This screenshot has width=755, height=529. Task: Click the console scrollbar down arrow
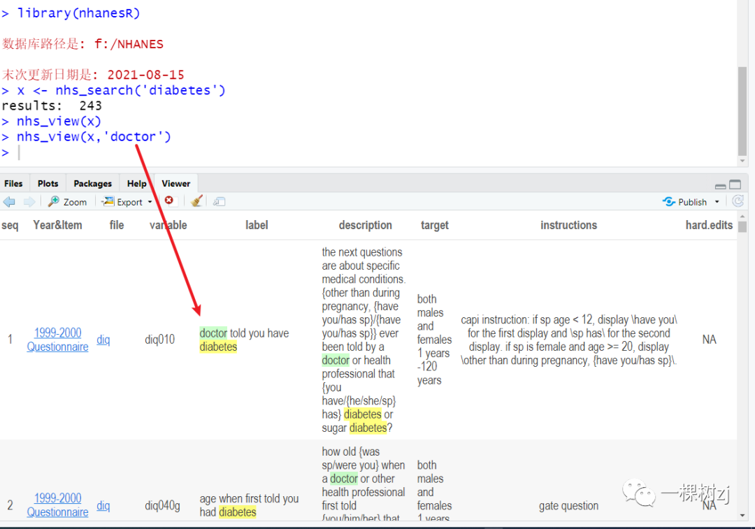pos(742,161)
